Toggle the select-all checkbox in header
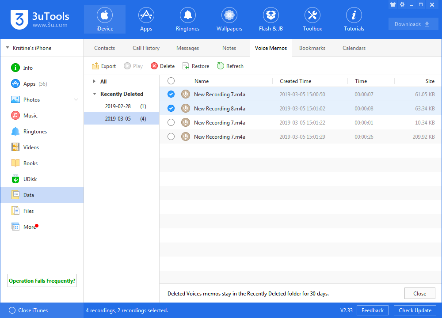This screenshot has width=442, height=318. point(171,81)
